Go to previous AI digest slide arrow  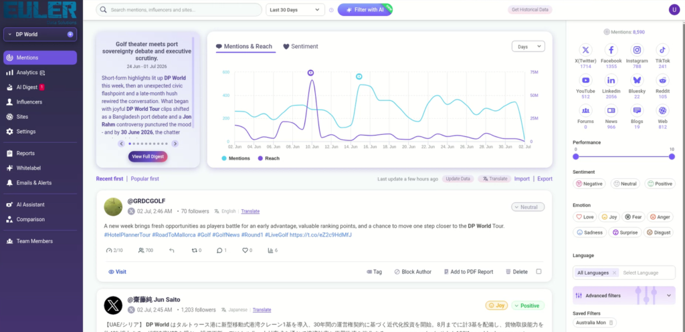pos(122,144)
